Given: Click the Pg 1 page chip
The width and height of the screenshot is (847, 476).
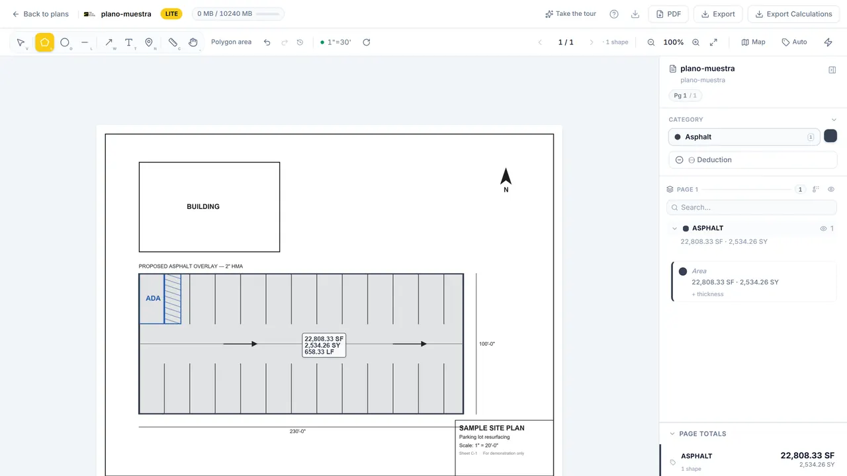Looking at the screenshot, I should pyautogui.click(x=685, y=96).
